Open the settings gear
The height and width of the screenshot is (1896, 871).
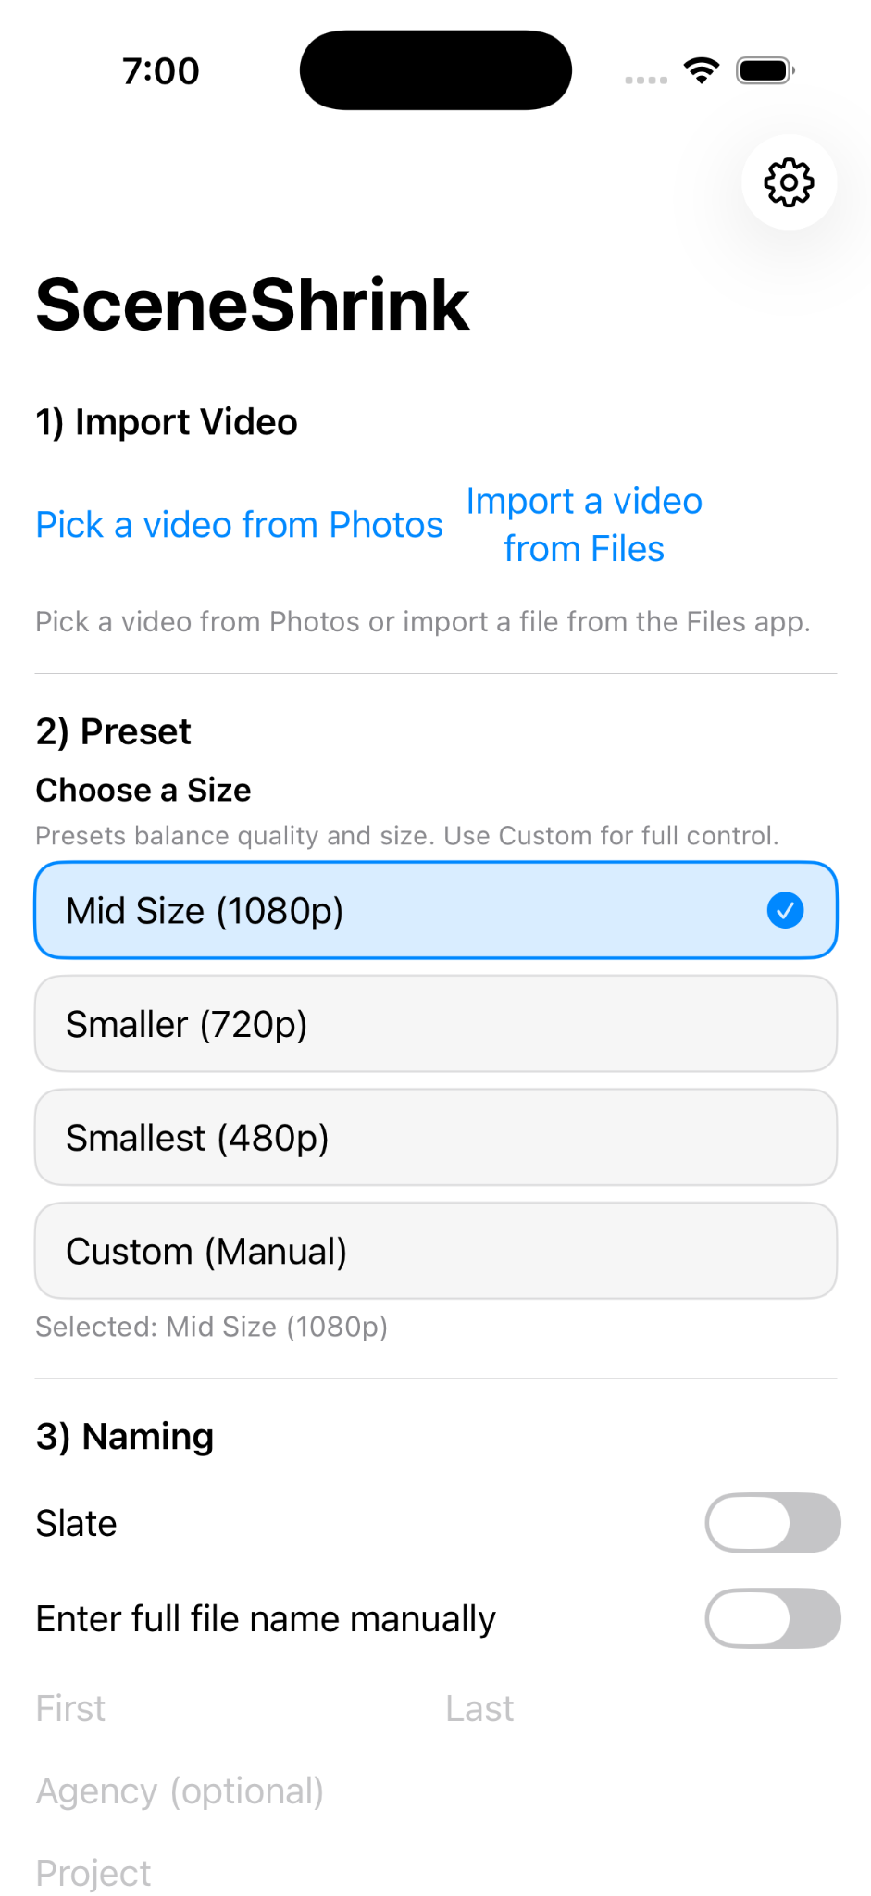pos(788,182)
